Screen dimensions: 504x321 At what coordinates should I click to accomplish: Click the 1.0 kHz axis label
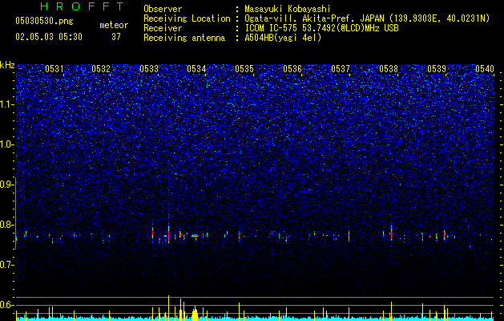[7, 144]
